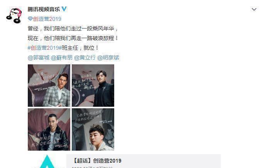
Task: Click the 班主任，就位 text after the hashtag
Action: click(x=80, y=48)
